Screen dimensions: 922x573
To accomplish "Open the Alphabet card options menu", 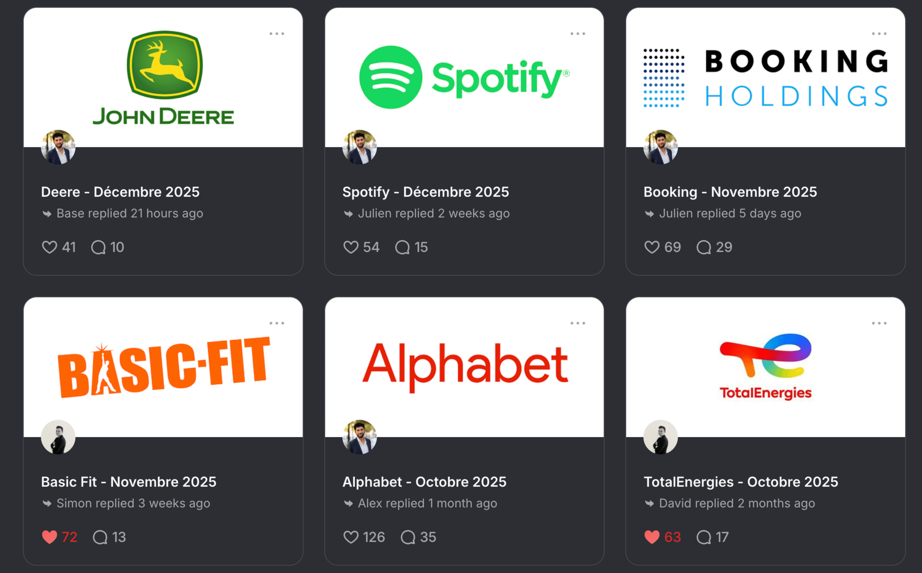I will 578,323.
